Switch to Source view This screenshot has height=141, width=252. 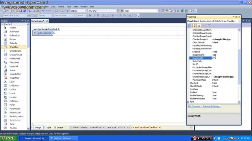59,128
